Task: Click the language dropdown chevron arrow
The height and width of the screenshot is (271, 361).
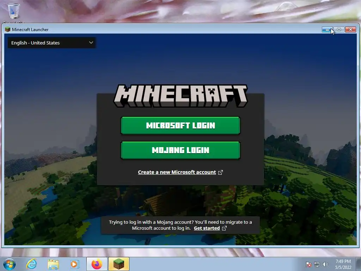Action: (x=91, y=43)
